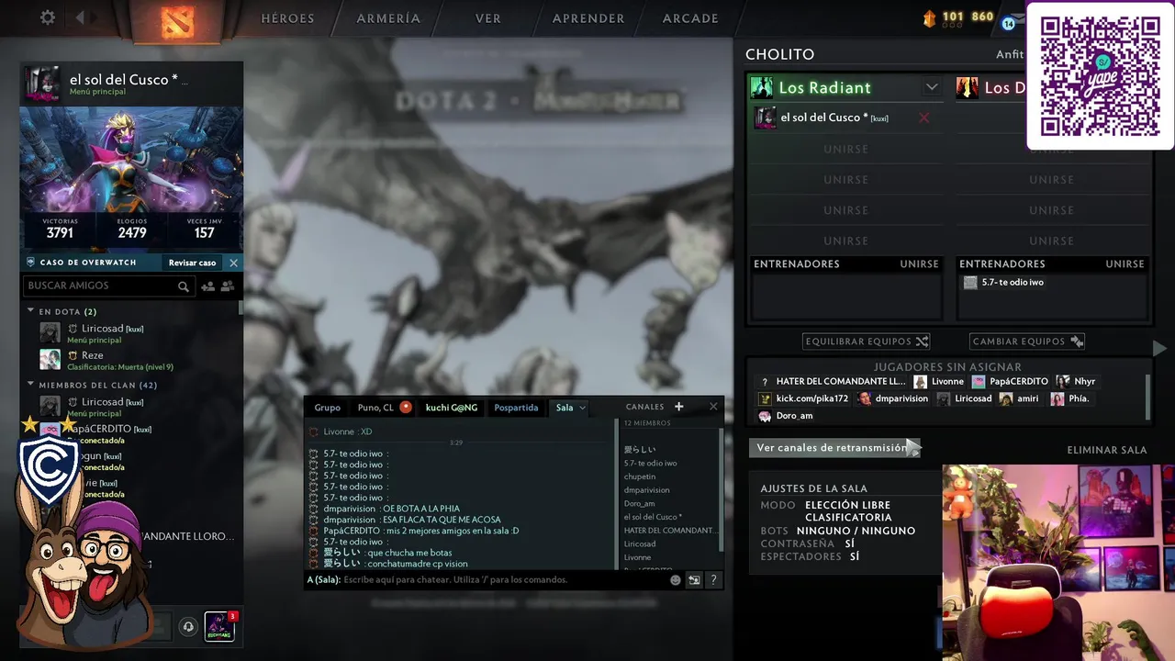The width and height of the screenshot is (1175, 661).
Task: Click the Dota level badge showing 14
Action: [x=1008, y=23]
